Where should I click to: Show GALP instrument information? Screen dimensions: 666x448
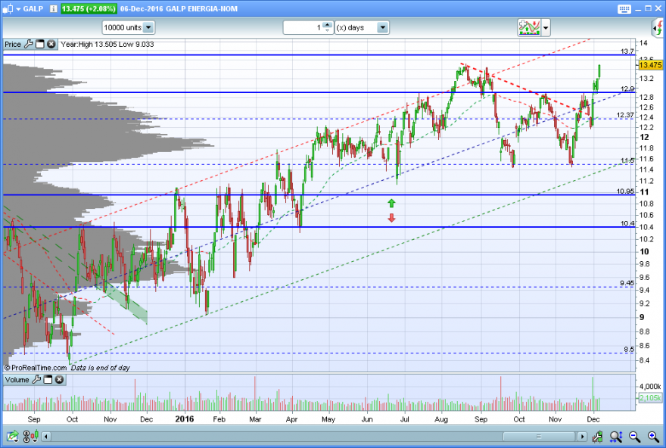click(x=53, y=8)
